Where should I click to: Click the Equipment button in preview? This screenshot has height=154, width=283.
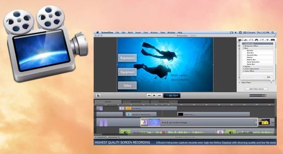point(127,72)
